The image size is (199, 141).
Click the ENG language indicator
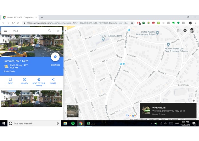[177, 123]
